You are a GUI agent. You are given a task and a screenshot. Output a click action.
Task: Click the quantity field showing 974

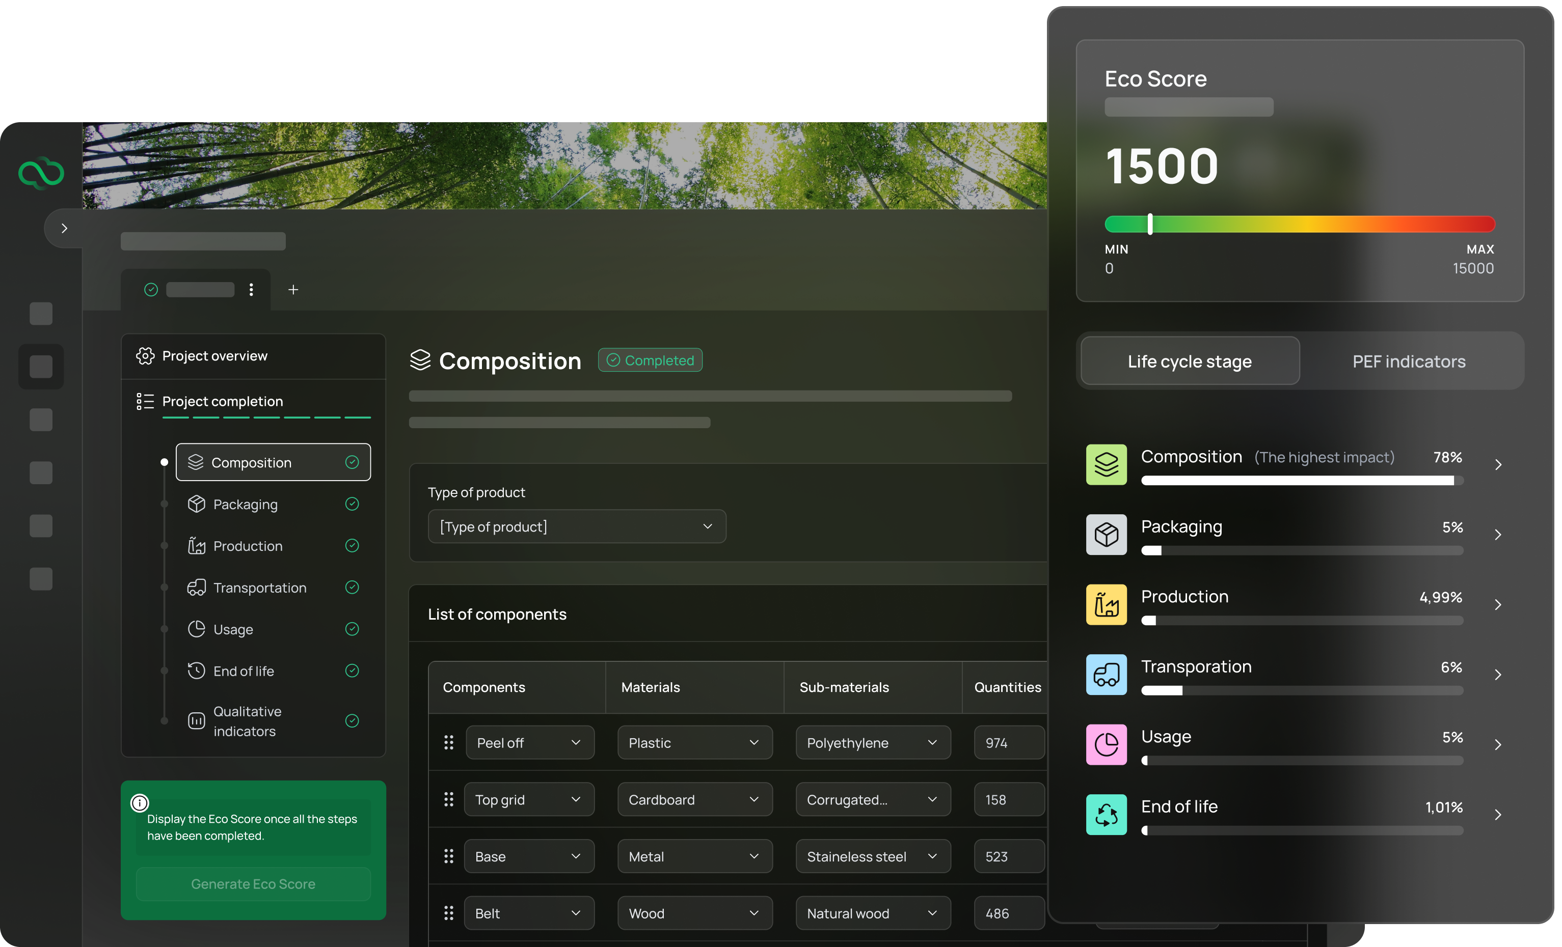[1010, 743]
